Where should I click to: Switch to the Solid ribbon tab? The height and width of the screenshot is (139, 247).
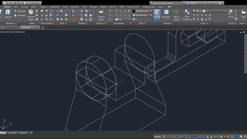(16, 7)
